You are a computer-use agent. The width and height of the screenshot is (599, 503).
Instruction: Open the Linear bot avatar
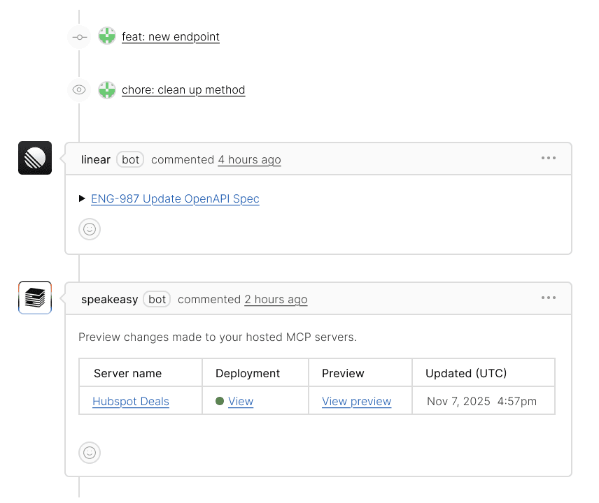[x=34, y=158]
